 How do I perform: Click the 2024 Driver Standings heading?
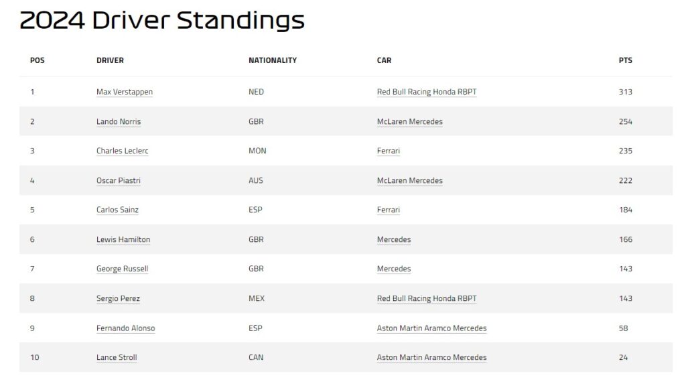[162, 21]
